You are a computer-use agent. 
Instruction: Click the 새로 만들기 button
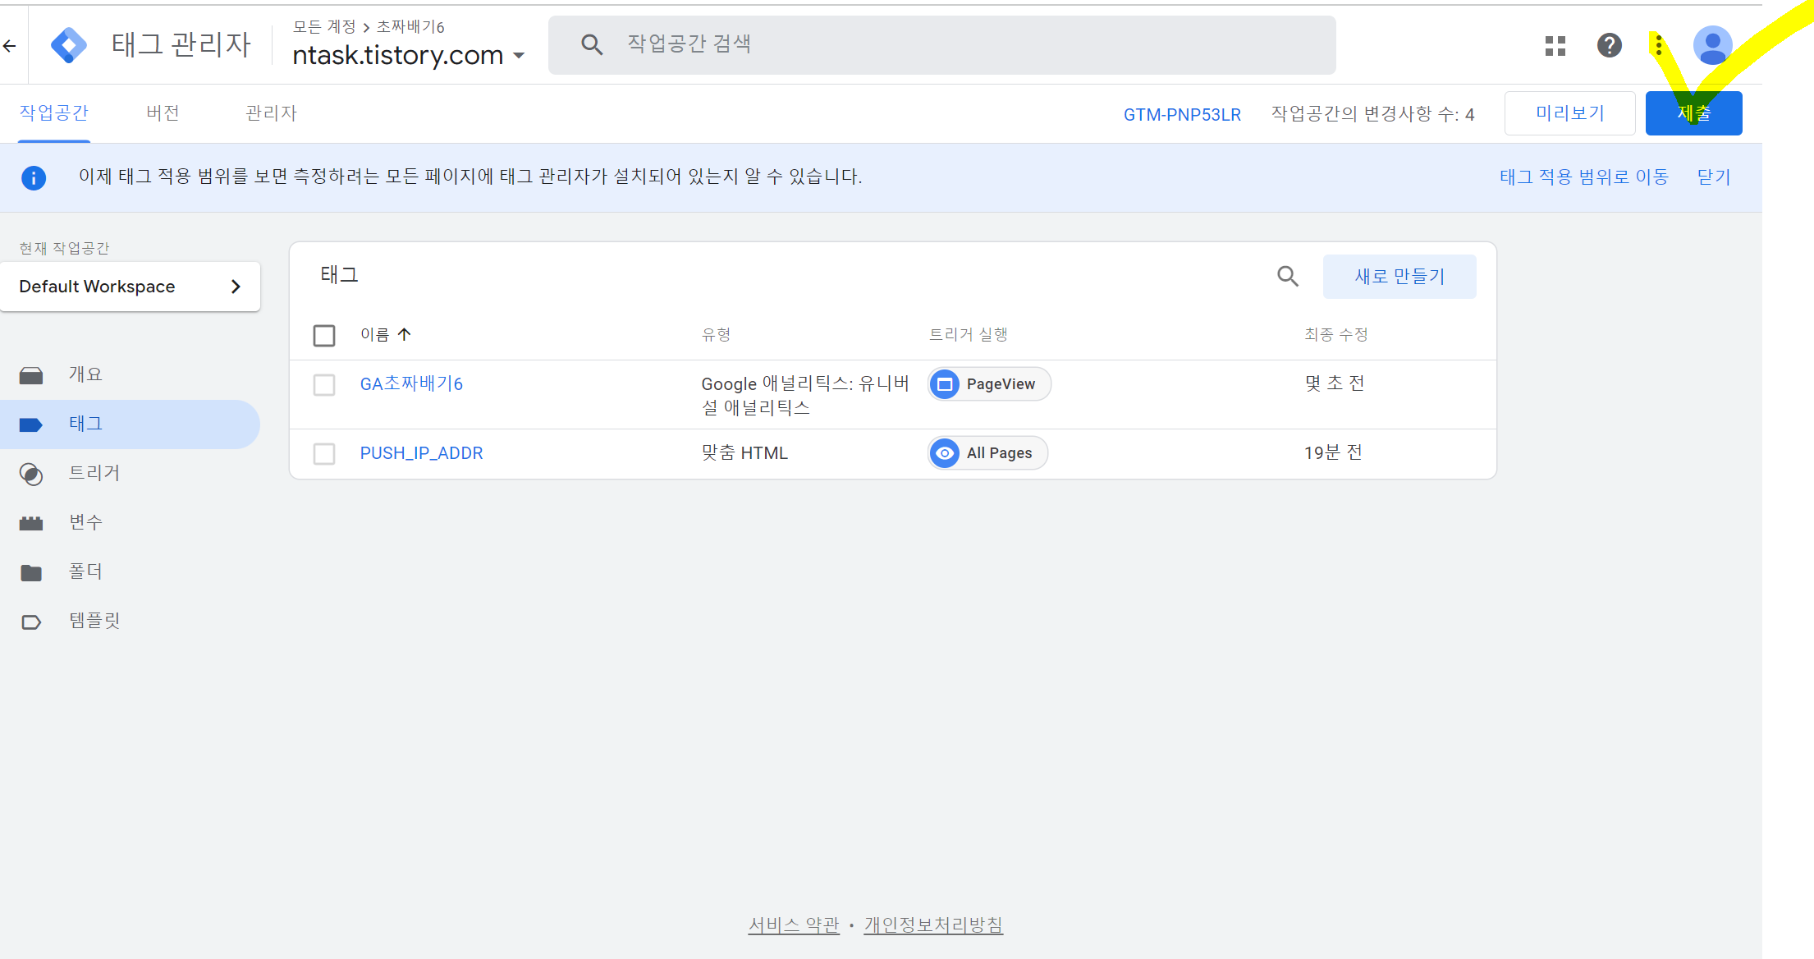[x=1399, y=277]
